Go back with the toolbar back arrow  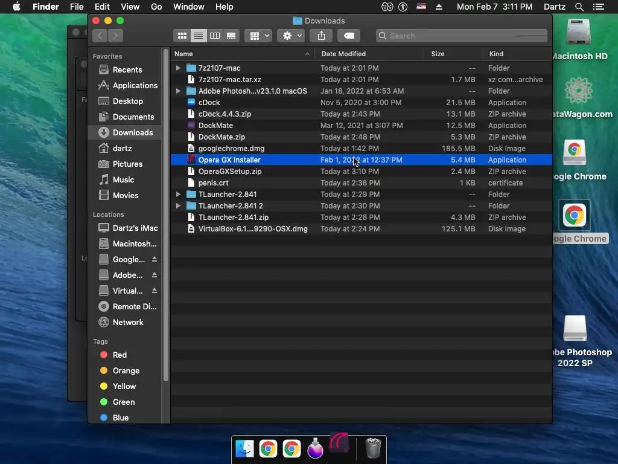tap(100, 36)
